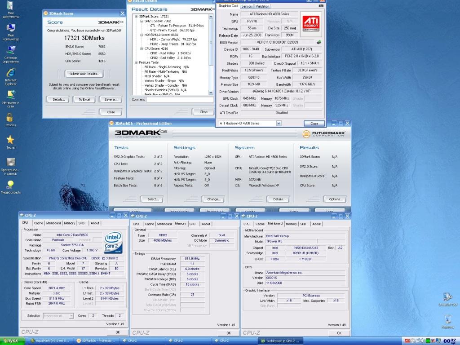
Task: Click the Close button in GPU-Z
Action: click(x=314, y=124)
